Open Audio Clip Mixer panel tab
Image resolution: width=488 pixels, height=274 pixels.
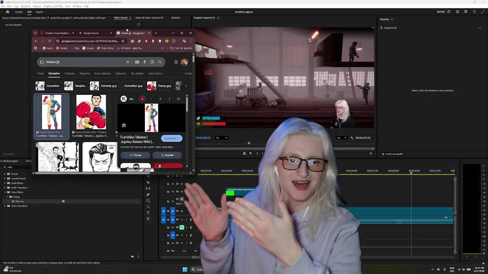(x=149, y=18)
